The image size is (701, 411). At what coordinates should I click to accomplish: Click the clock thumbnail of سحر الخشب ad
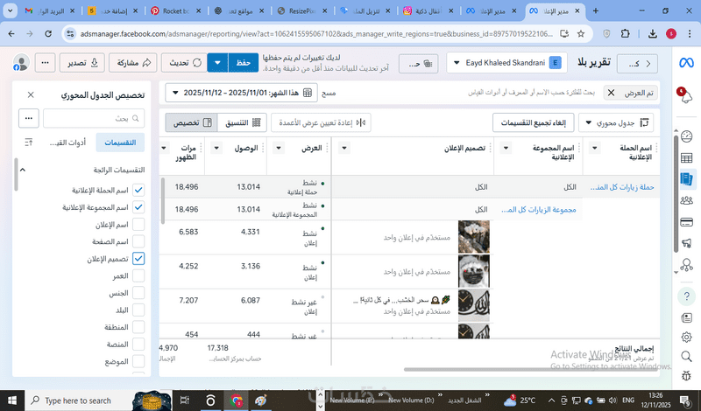click(474, 306)
